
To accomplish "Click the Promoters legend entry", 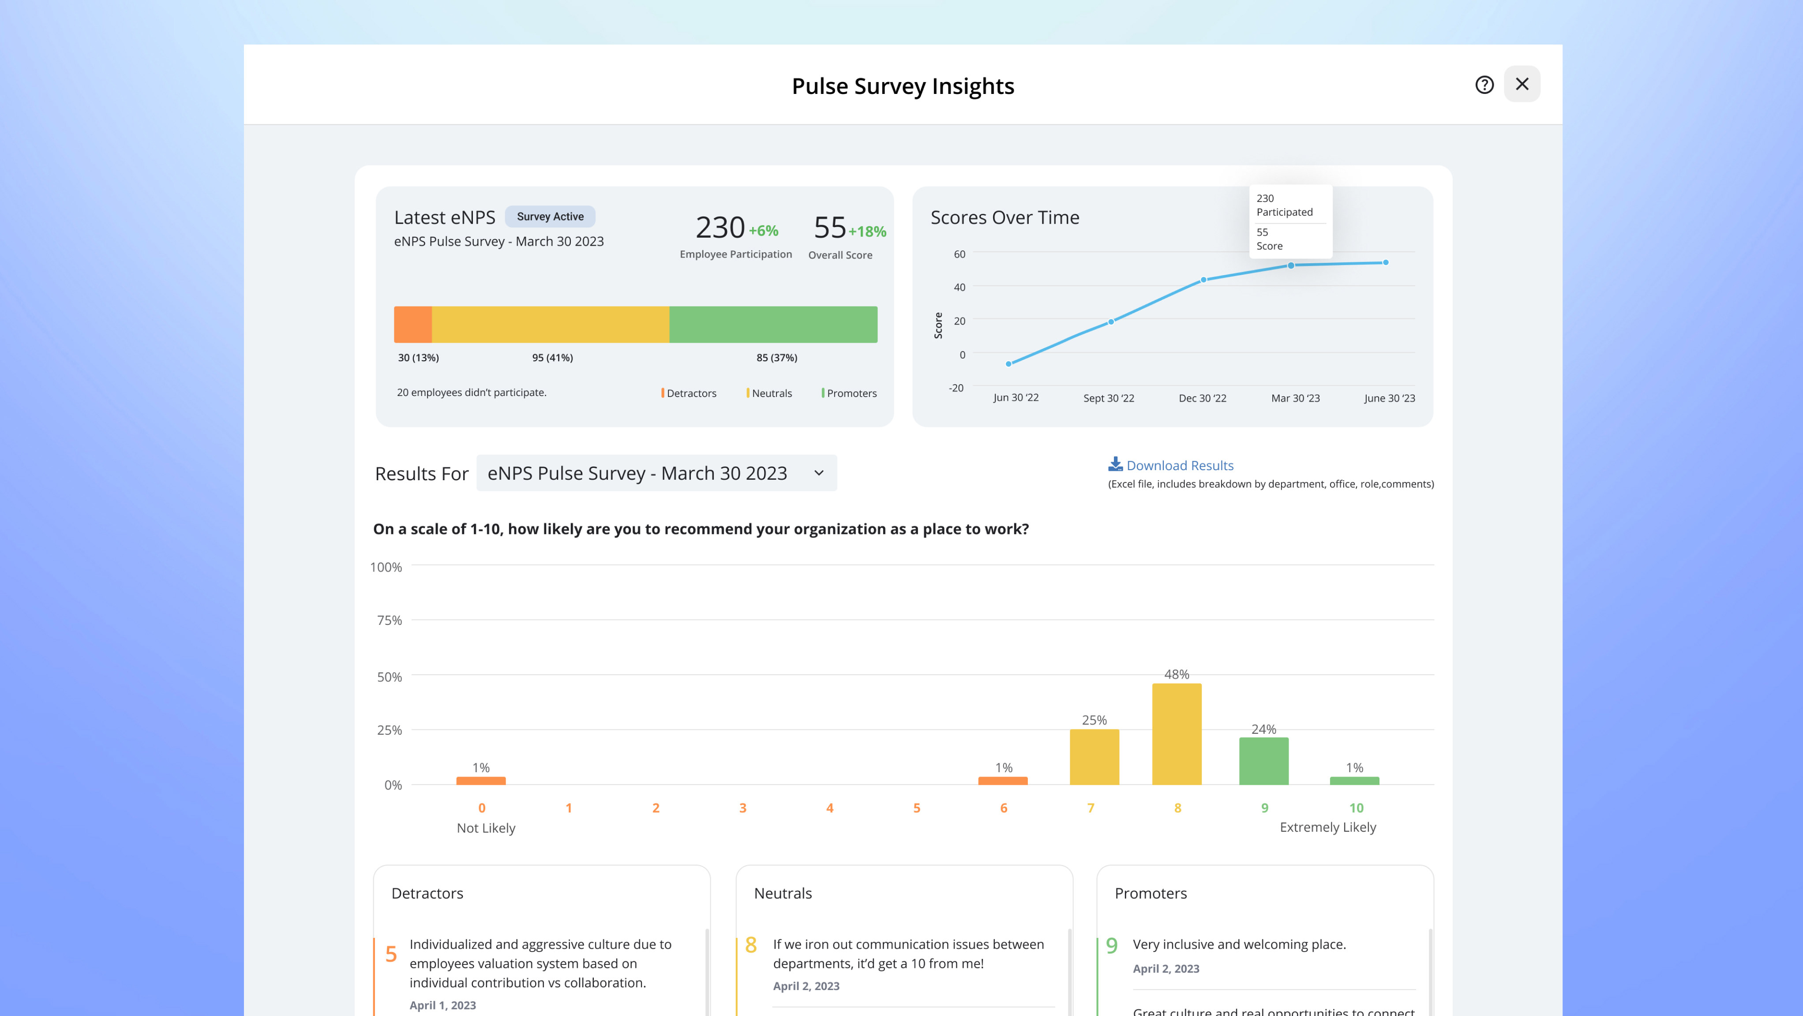I will pos(849,393).
